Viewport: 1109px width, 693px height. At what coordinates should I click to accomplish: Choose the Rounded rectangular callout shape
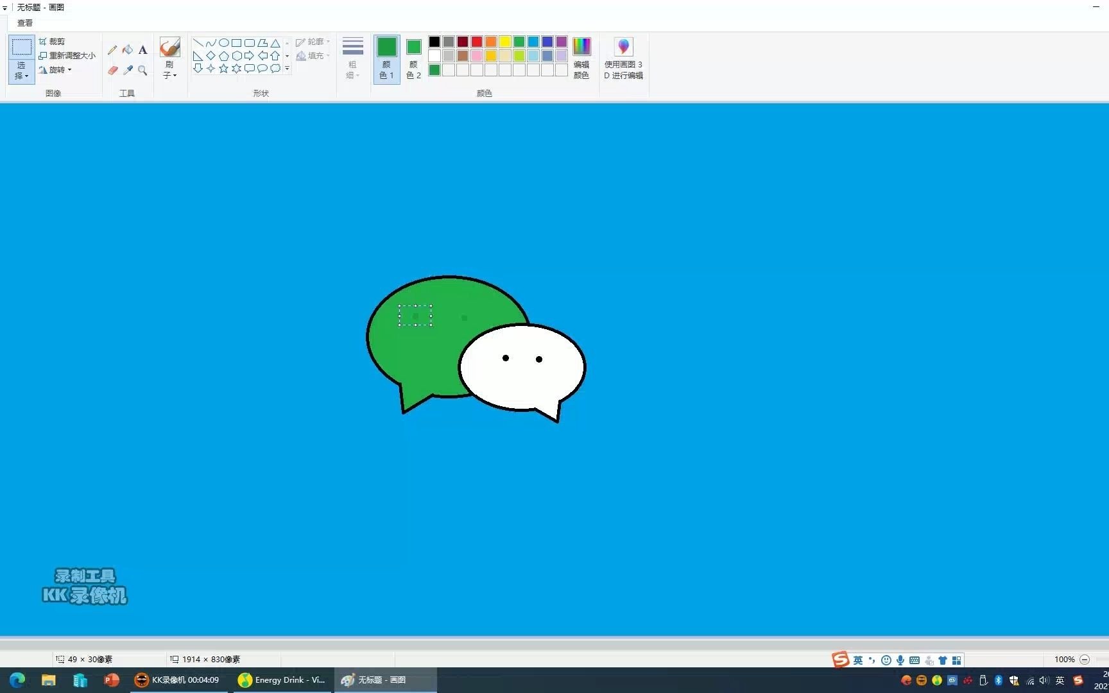tap(249, 68)
